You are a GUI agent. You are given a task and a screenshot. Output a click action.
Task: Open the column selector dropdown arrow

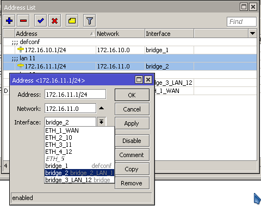pos(252,33)
